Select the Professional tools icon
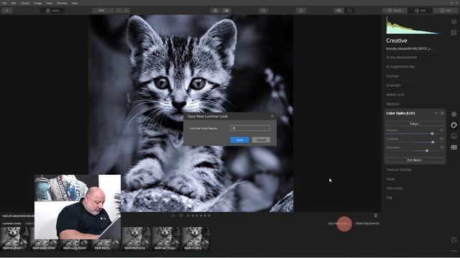 click(454, 147)
